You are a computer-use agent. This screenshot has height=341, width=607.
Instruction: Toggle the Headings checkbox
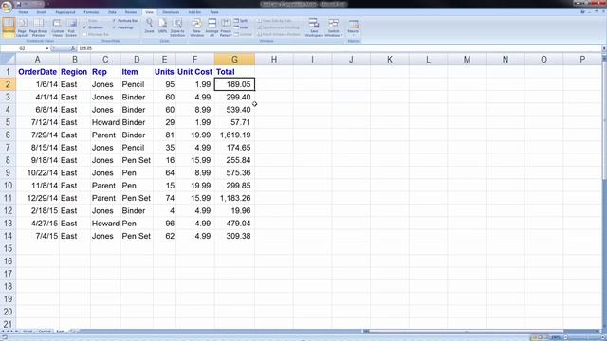(x=122, y=27)
